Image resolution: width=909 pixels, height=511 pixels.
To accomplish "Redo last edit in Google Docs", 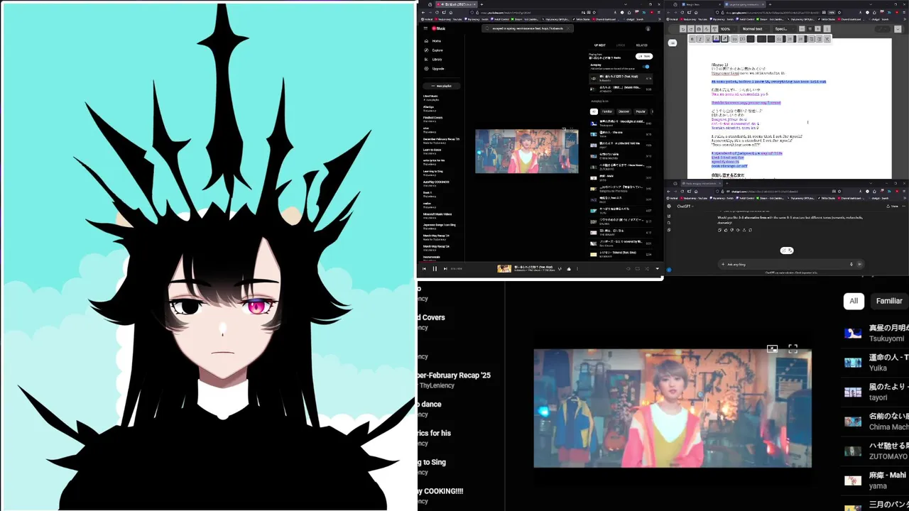I will pyautogui.click(x=691, y=29).
